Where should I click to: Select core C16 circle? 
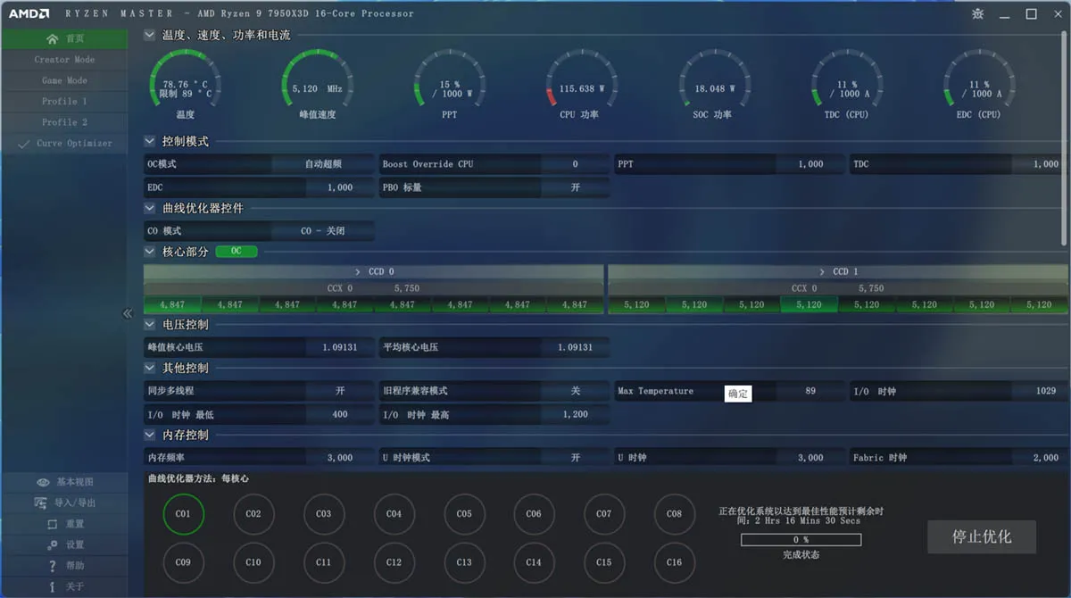coord(674,562)
